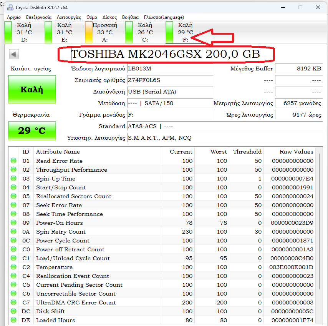Click the Threshold column header

(247, 152)
